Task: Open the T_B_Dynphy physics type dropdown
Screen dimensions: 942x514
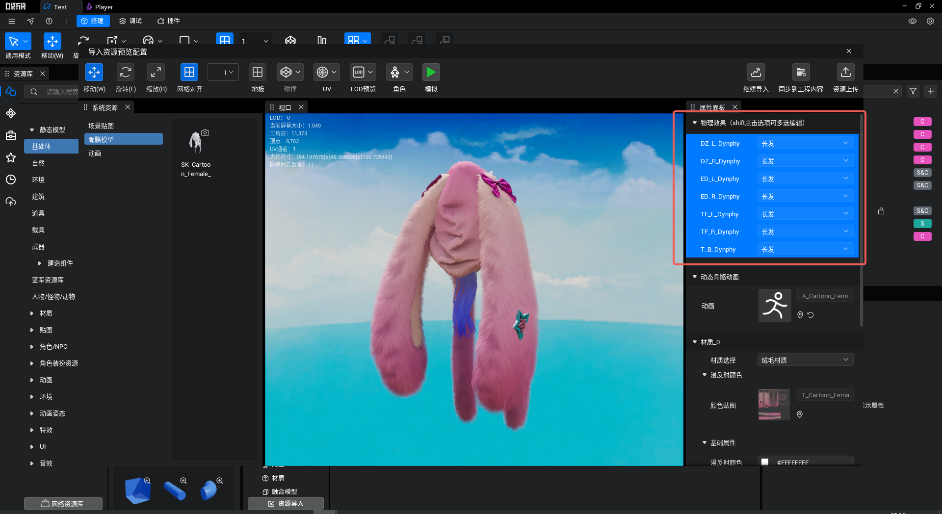Action: (x=805, y=249)
